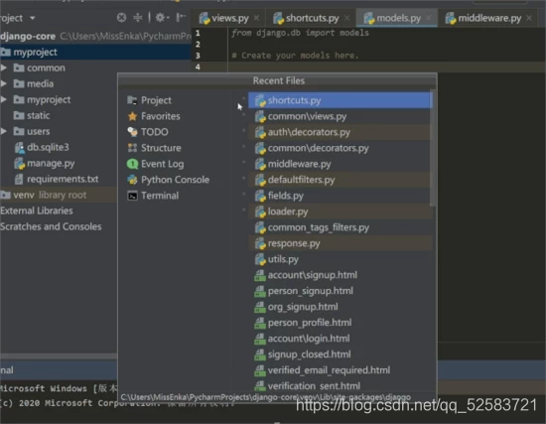Image resolution: width=546 pixels, height=424 pixels.
Task: Click the collapse all icon in Project toolbar
Action: (138, 18)
